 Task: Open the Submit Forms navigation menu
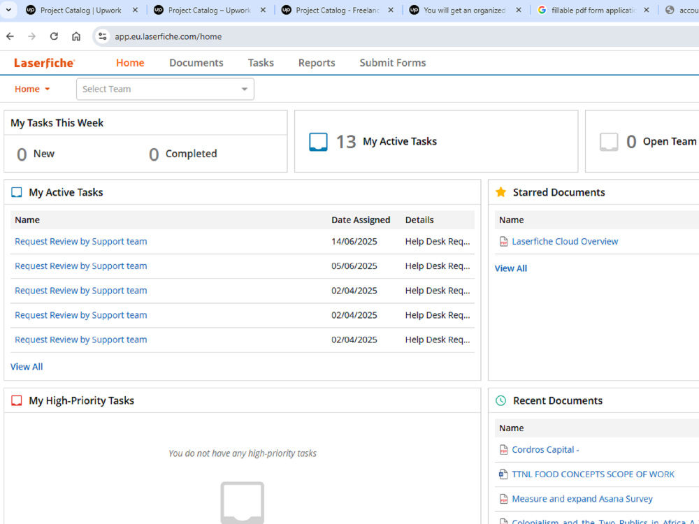[393, 63]
